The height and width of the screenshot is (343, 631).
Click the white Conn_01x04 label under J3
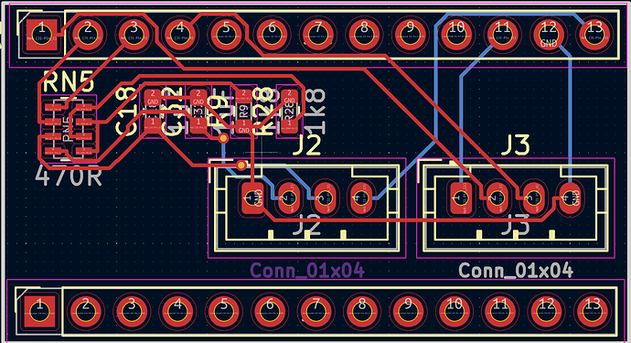[x=516, y=270]
